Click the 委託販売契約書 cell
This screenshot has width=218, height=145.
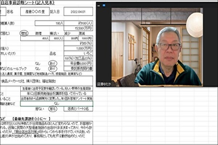[x=78, y=68]
